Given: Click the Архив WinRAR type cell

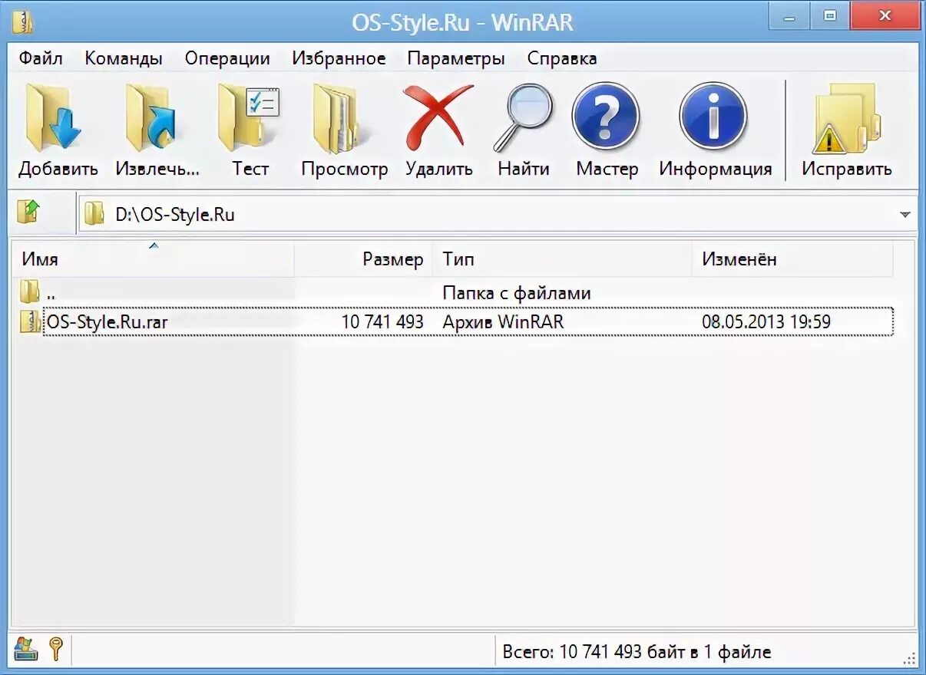Looking at the screenshot, I should tap(503, 322).
